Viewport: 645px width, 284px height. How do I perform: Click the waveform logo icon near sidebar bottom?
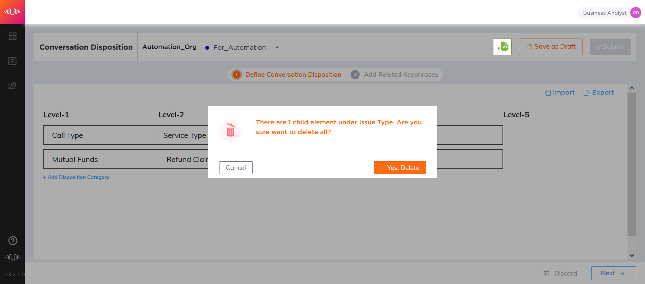[13, 257]
